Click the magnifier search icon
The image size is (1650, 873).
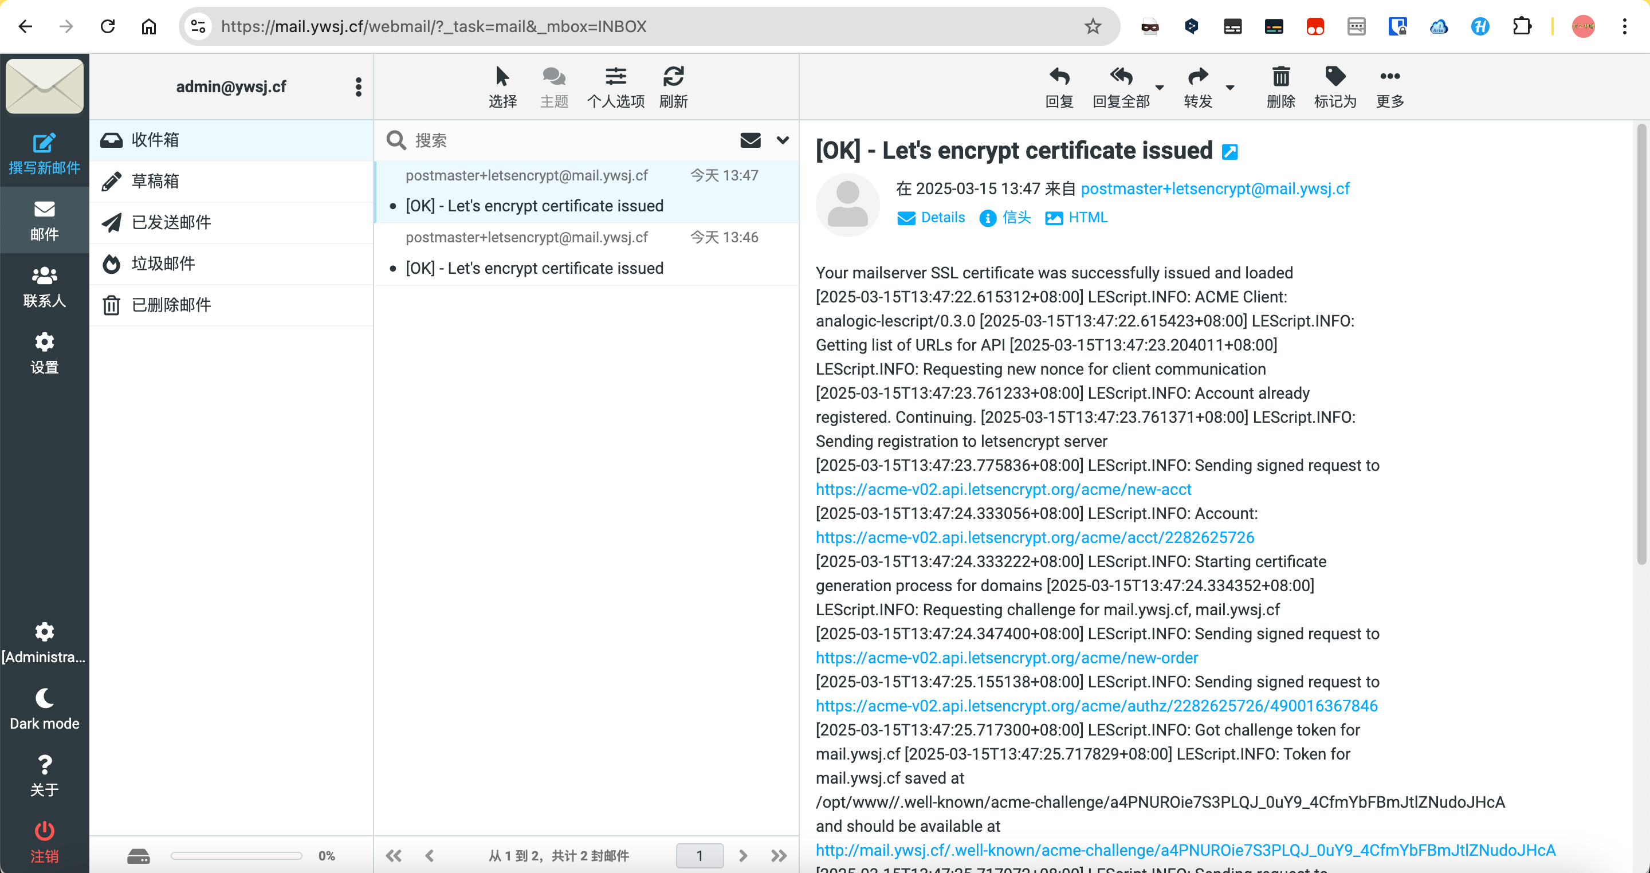point(396,140)
